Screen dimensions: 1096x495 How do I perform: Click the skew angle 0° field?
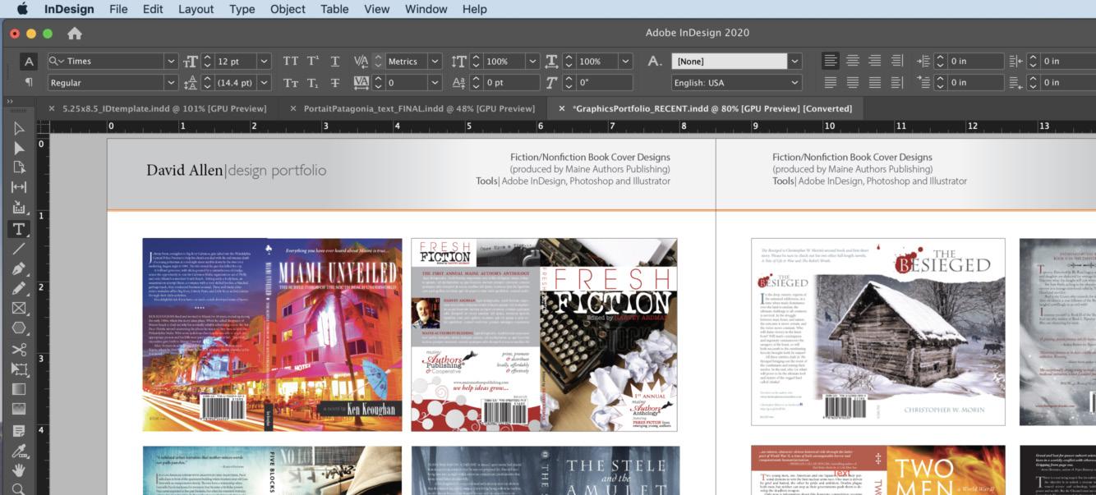point(604,83)
